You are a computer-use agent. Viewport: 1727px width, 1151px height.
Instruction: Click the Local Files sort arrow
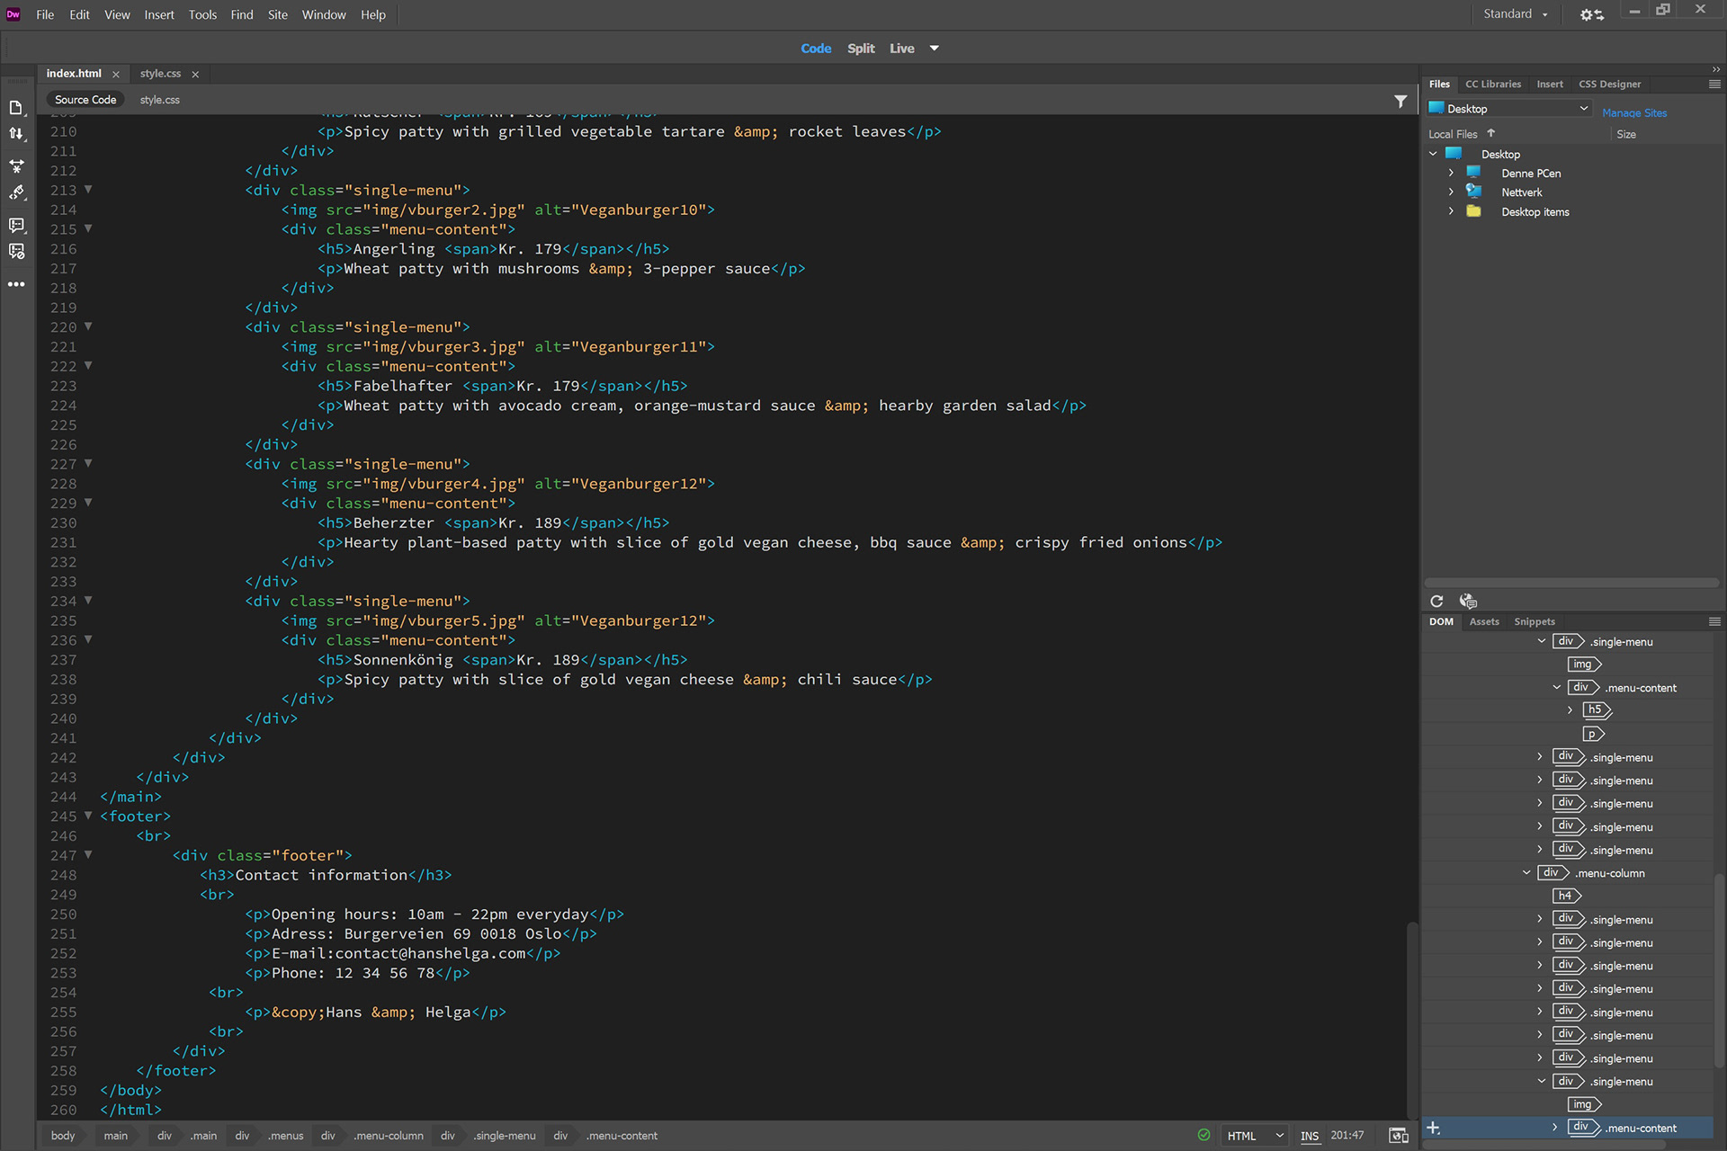point(1491,133)
